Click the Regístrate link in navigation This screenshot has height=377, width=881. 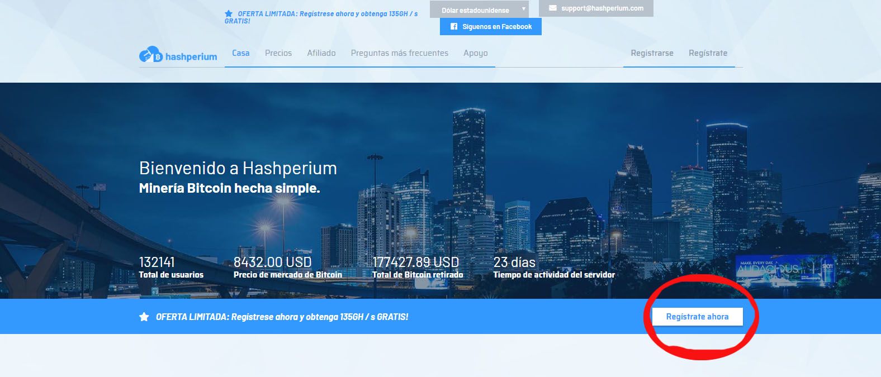708,53
